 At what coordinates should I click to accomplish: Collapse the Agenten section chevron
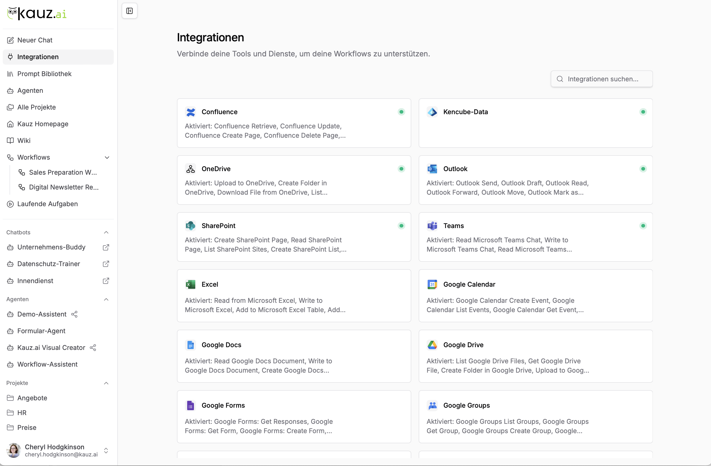[106, 300]
